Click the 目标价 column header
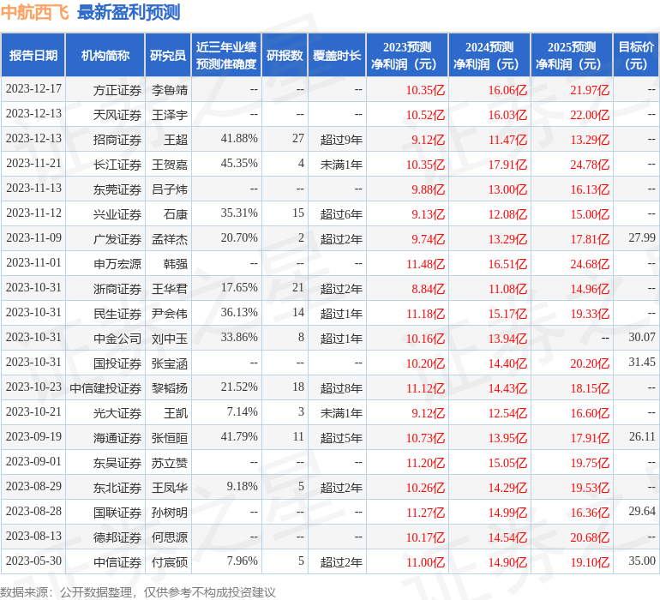The height and width of the screenshot is (600, 660). tap(636, 55)
